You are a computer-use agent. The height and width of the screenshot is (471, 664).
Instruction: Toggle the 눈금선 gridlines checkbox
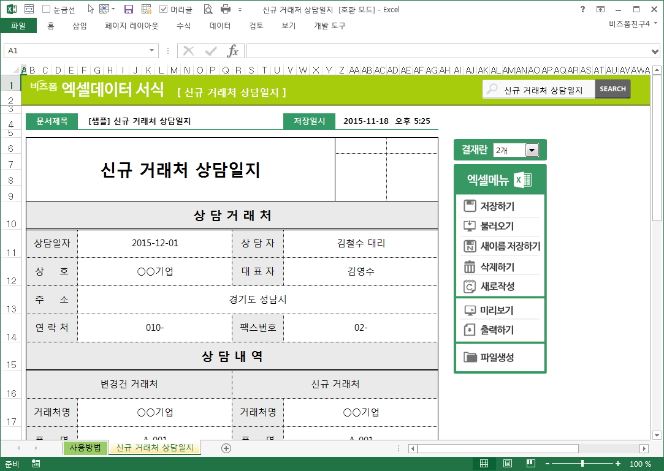tap(47, 9)
